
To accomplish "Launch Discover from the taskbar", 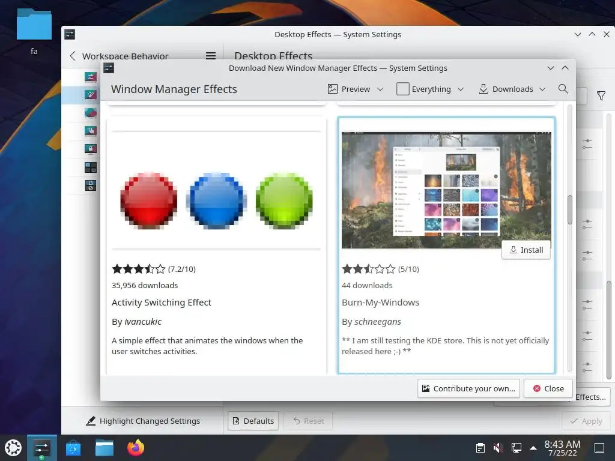I will (73, 448).
